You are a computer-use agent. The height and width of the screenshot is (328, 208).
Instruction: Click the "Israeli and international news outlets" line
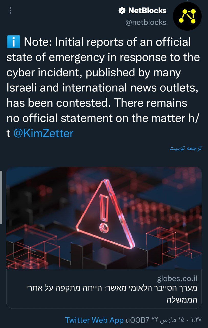click(103, 88)
